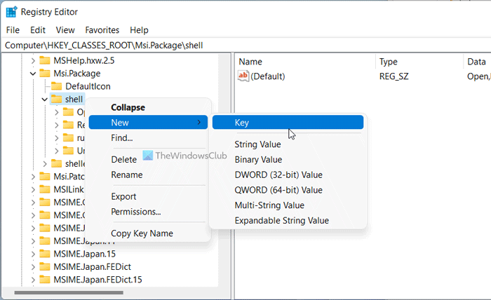Select the DefaultIcon tree label
491x300 pixels.
(88, 86)
